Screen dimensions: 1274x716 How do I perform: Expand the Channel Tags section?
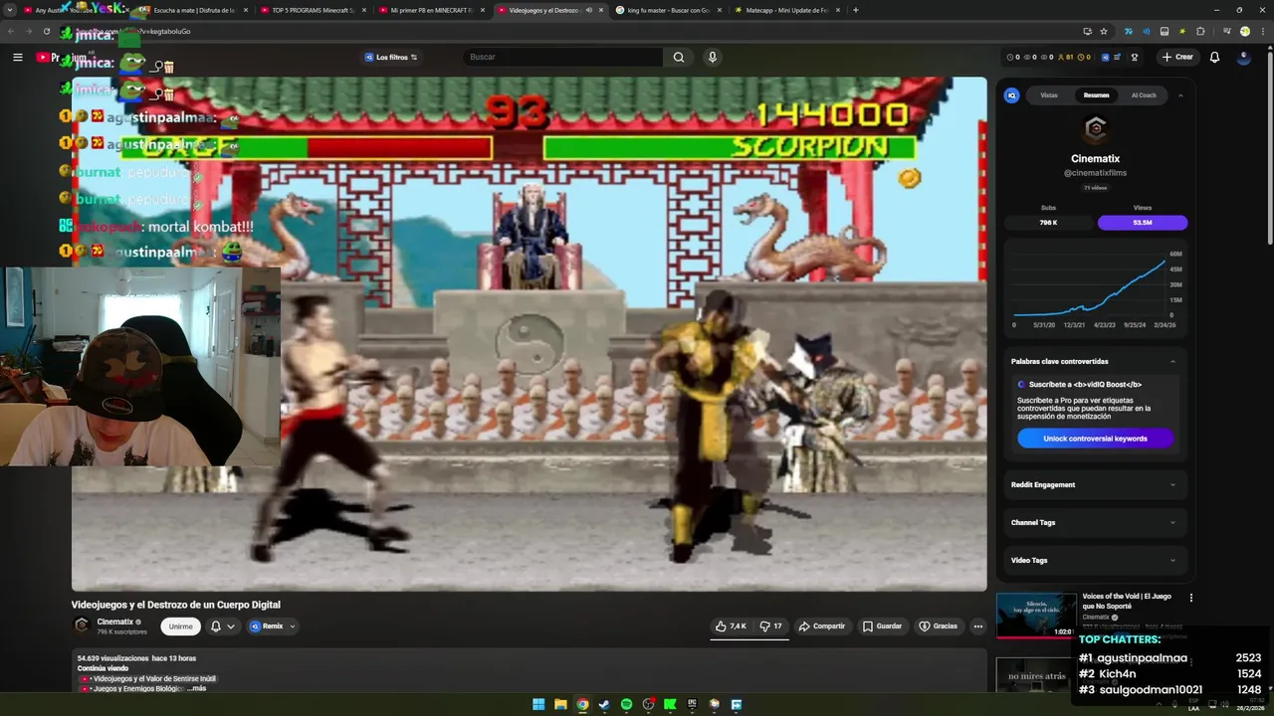click(1095, 522)
